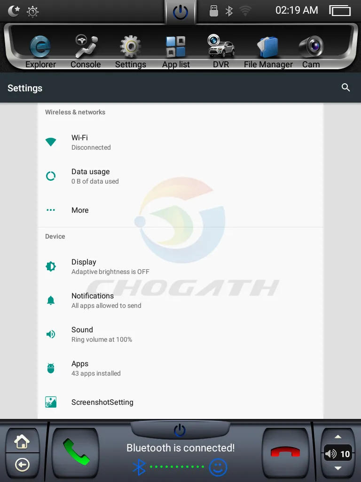Open Display settings

point(180,266)
